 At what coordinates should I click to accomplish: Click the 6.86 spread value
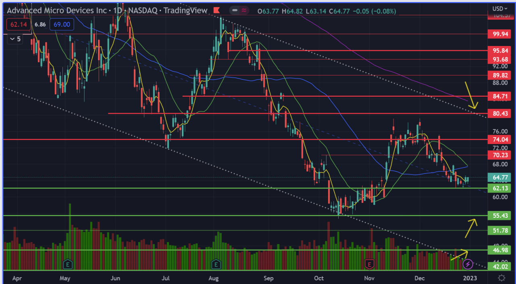pos(40,24)
